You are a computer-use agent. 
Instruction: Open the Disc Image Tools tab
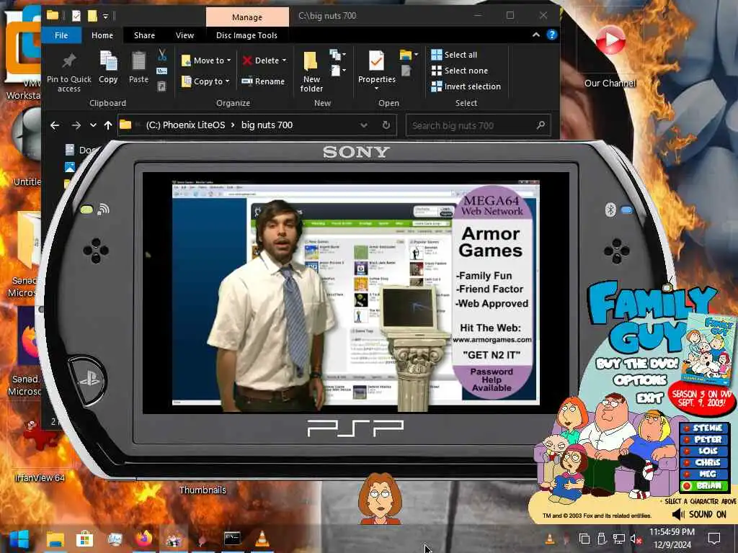(246, 35)
